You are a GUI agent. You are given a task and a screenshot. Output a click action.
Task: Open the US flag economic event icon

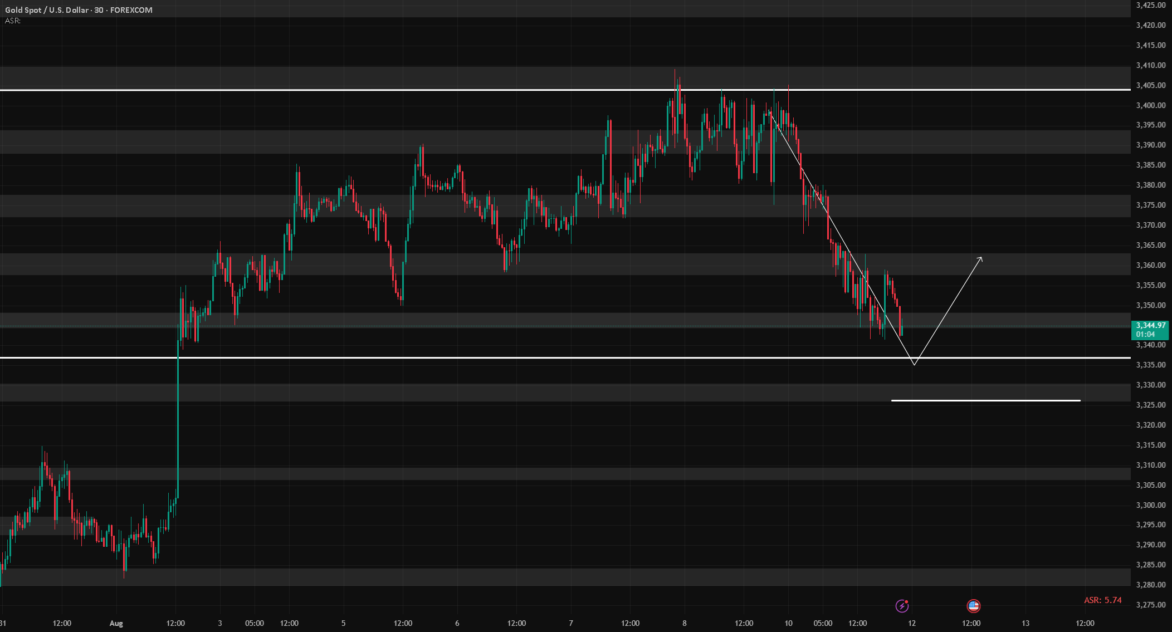tap(973, 606)
